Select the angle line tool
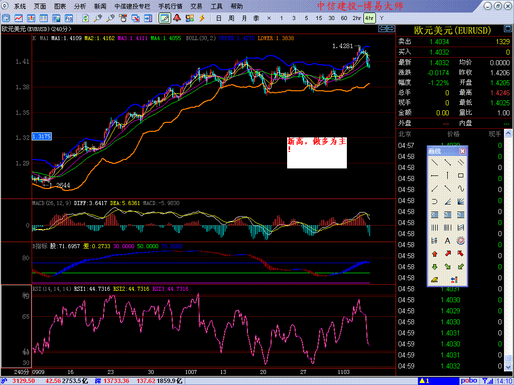Image resolution: width=514 pixels, height=385 pixels. point(447,202)
